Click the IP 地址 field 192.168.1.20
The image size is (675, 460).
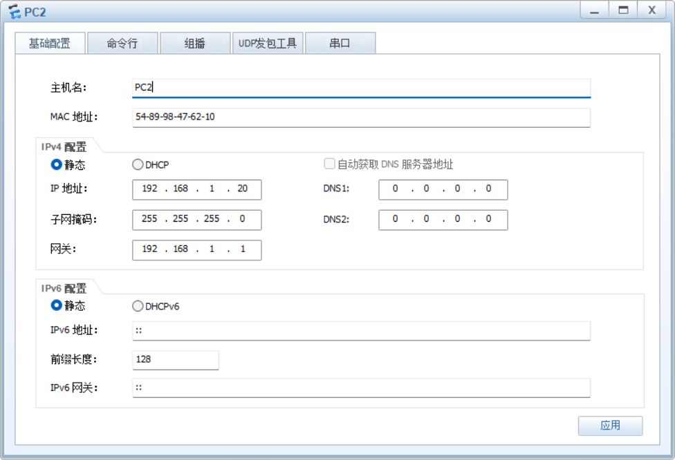point(196,189)
